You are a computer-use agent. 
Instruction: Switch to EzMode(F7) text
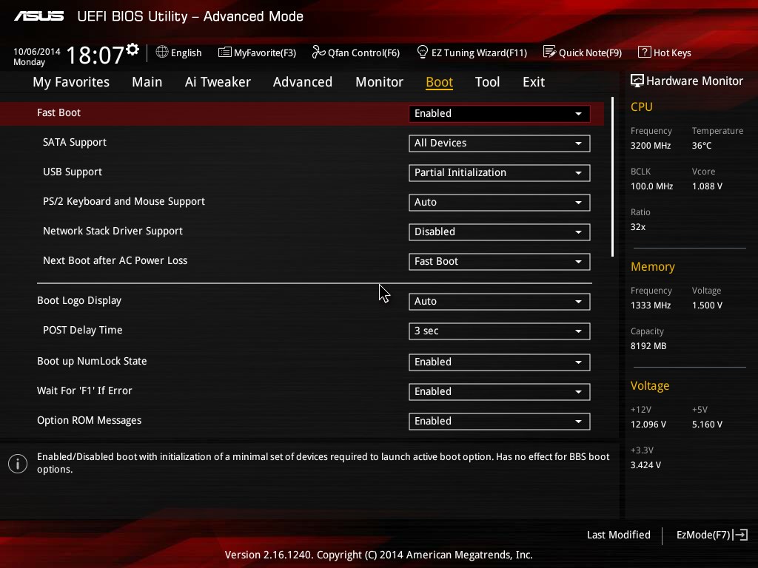pos(703,535)
